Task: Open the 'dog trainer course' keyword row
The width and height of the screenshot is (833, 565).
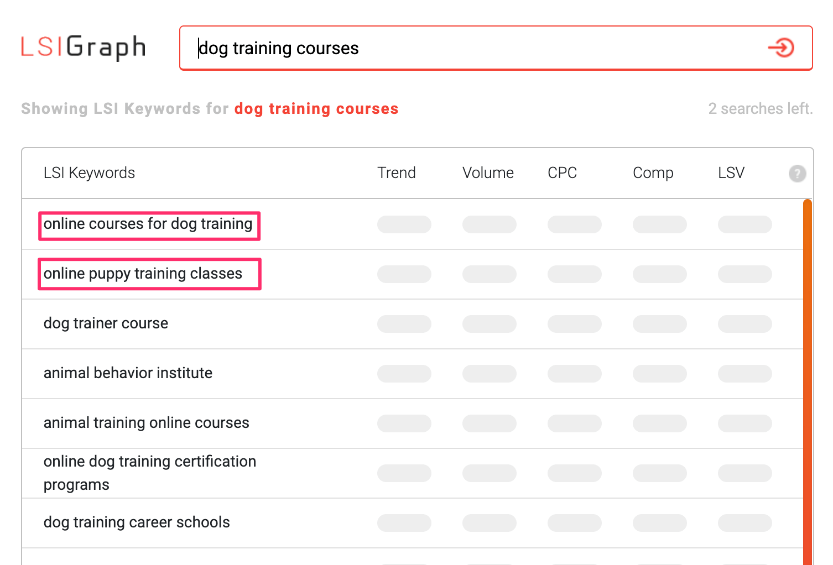Action: point(106,323)
